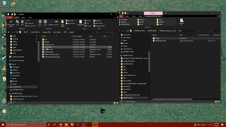The image size is (226, 127).
Task: Click Edit in the Open group
Action: click(x=87, y=23)
